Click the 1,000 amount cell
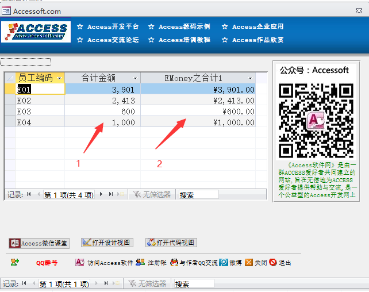The width and height of the screenshot is (369, 292). (x=103, y=122)
